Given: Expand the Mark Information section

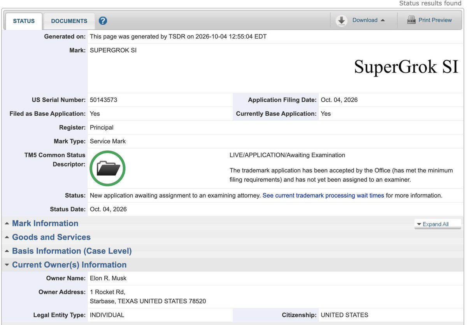Looking at the screenshot, I should (x=45, y=223).
